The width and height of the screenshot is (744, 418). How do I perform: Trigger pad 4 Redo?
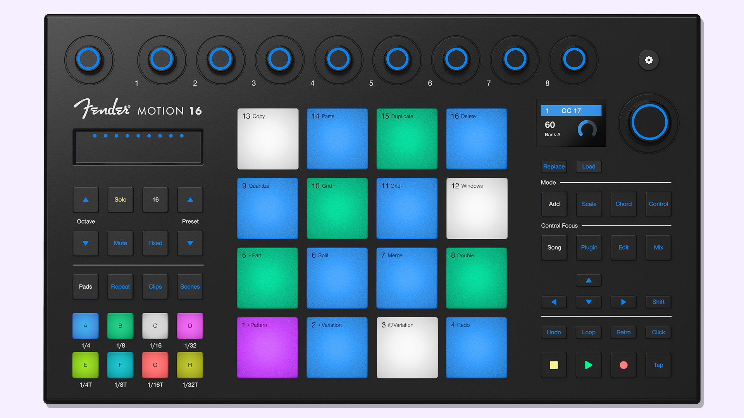tap(477, 348)
